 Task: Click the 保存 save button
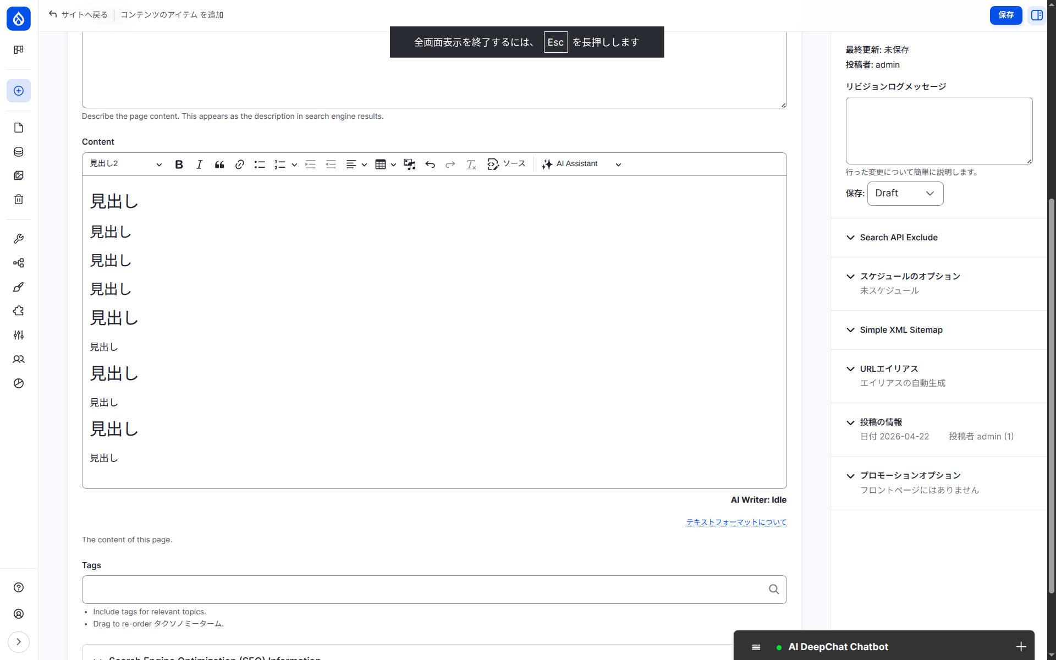1005,15
